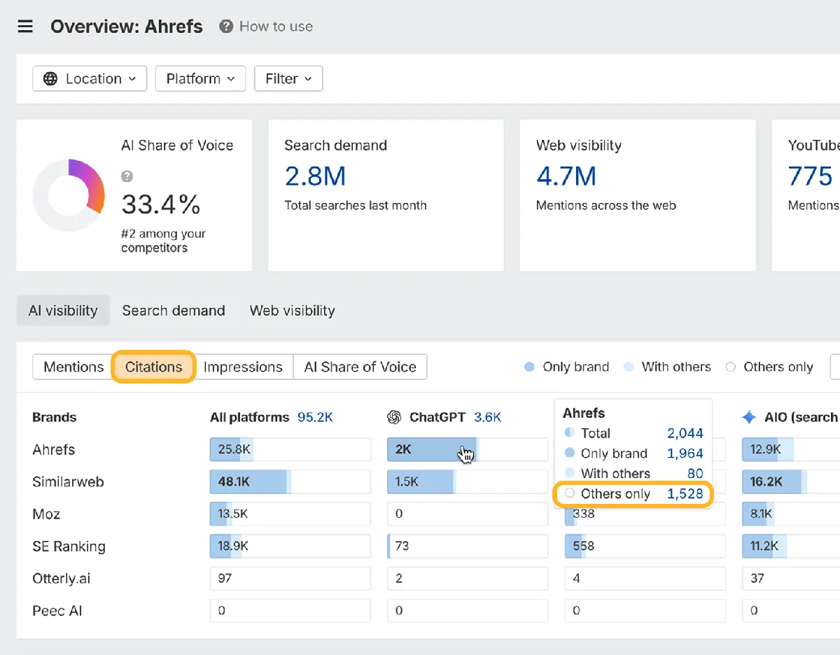Select the AI Share of Voice metric tab
The width and height of the screenshot is (840, 655).
[360, 367]
